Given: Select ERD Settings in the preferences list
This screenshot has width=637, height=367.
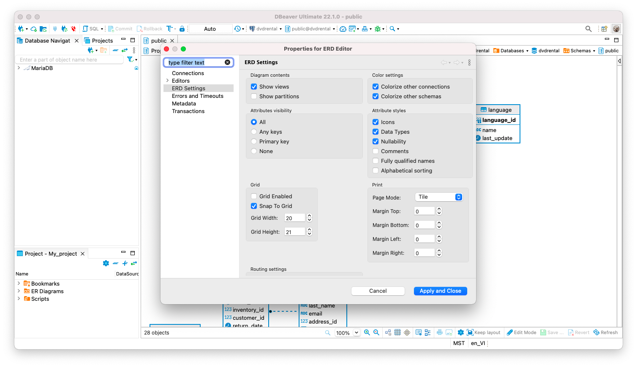Looking at the screenshot, I should click(188, 88).
